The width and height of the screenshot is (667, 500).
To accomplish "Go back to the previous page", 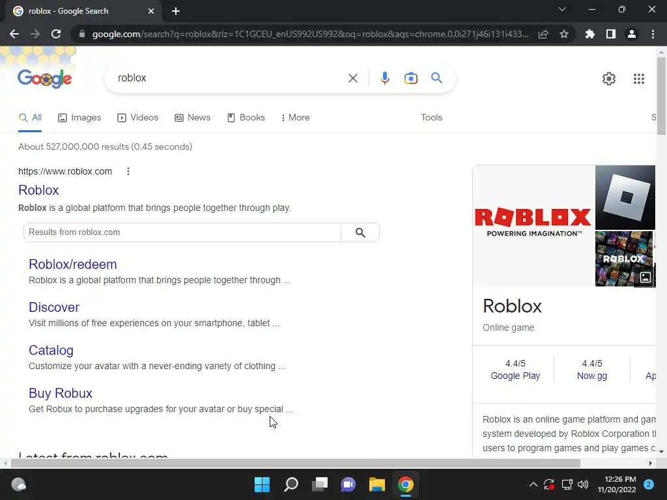I will click(14, 34).
